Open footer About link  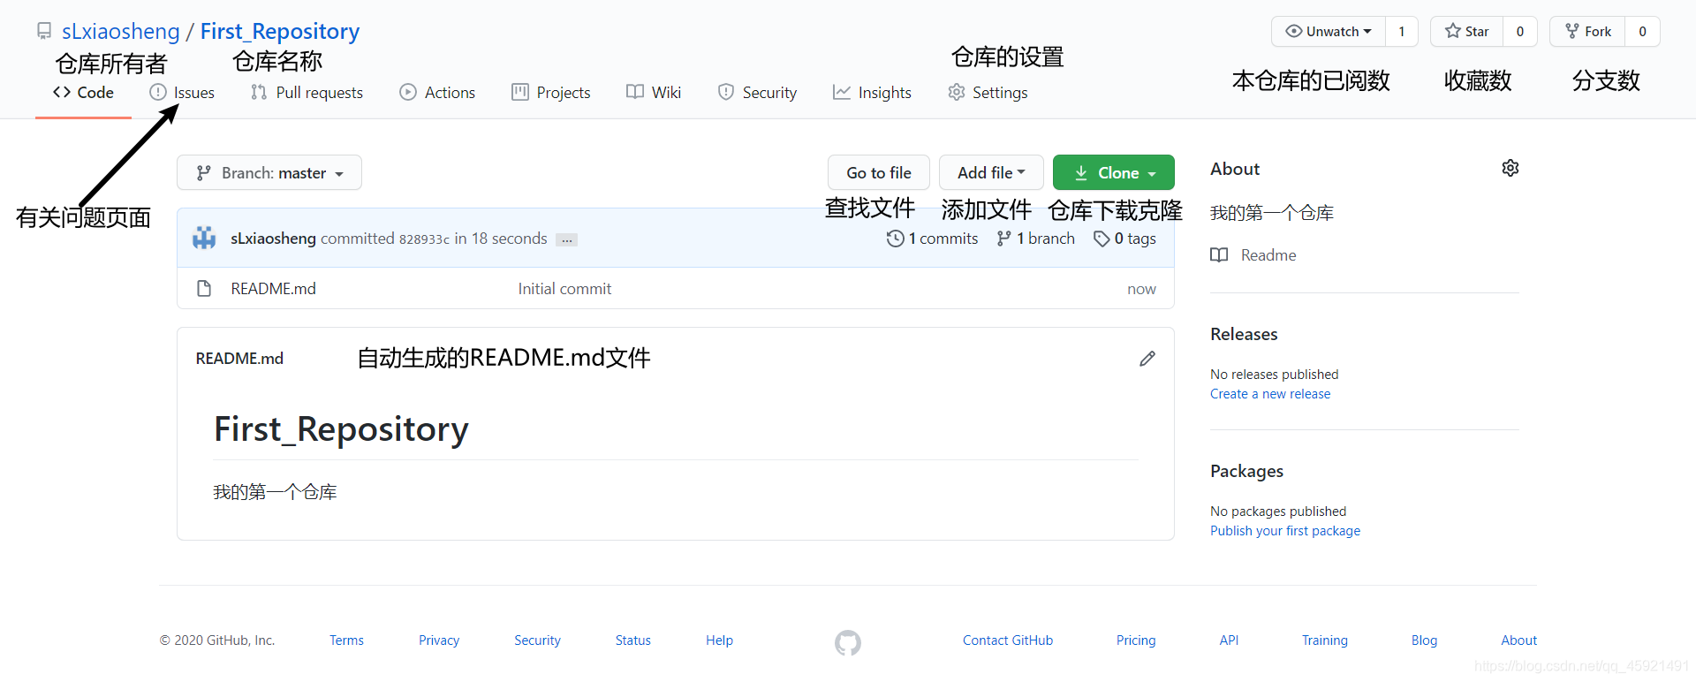pyautogui.click(x=1519, y=640)
